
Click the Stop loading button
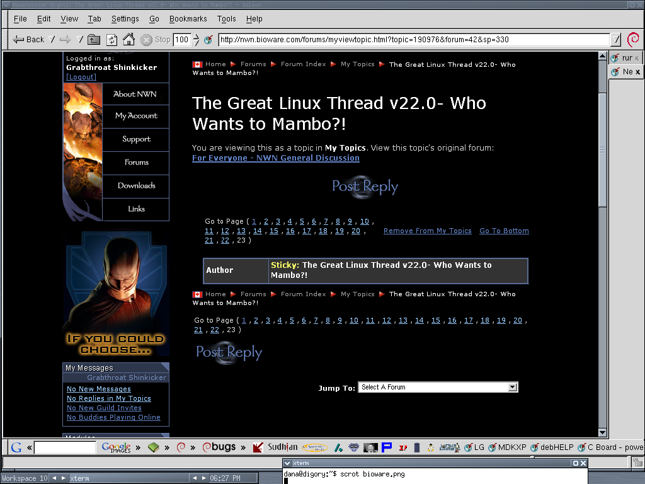pyautogui.click(x=156, y=40)
